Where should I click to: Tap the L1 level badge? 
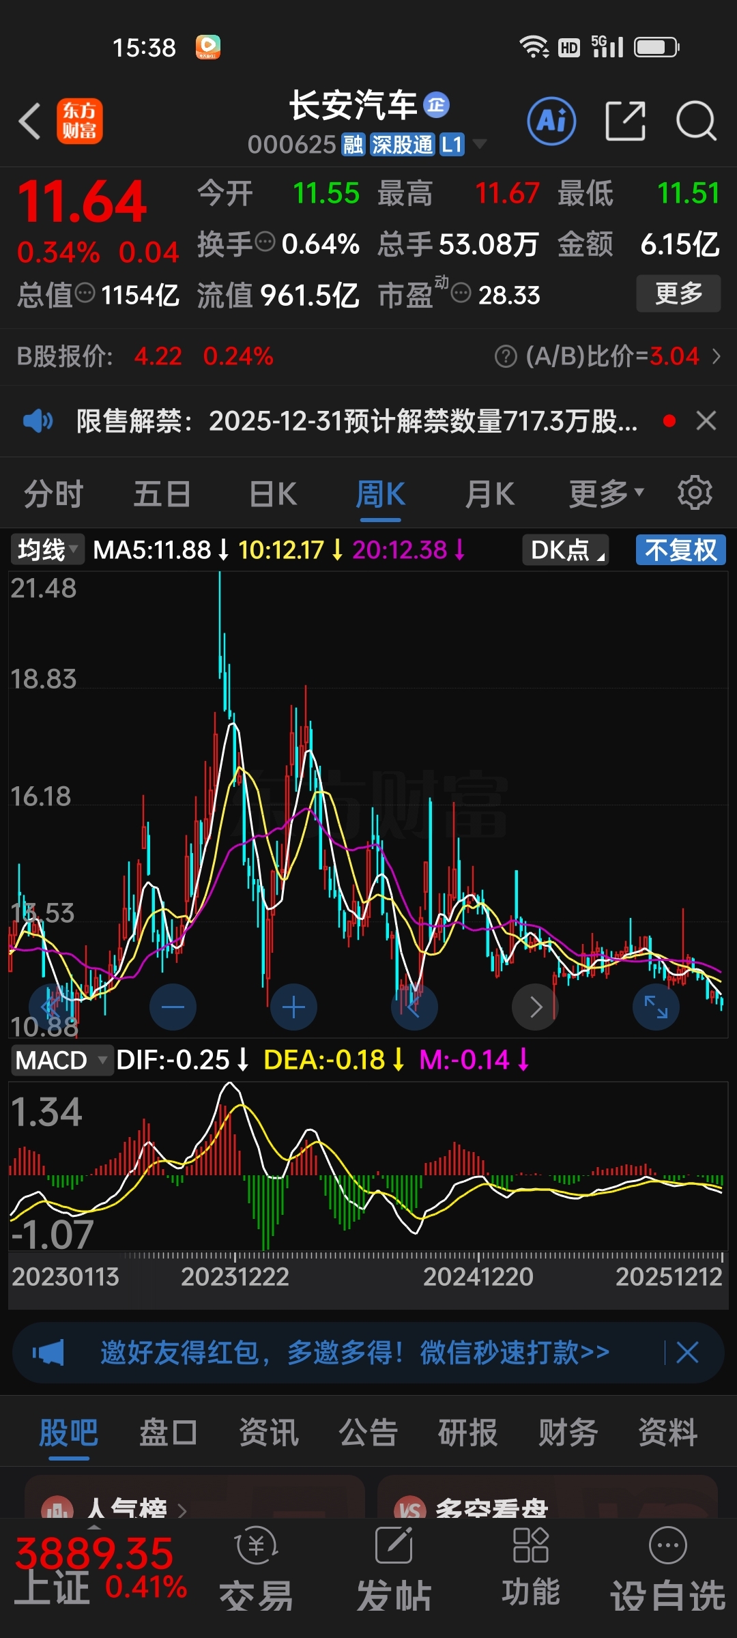click(x=452, y=145)
